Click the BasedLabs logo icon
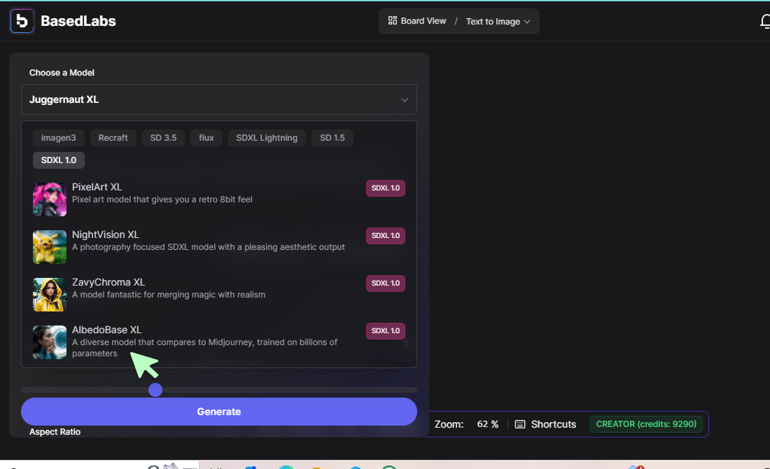This screenshot has width=770, height=469. point(22,21)
